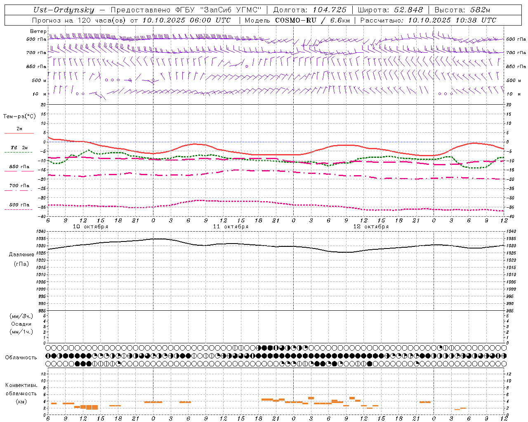
Task: Click the Ветер wind panel label
Action: [38, 31]
